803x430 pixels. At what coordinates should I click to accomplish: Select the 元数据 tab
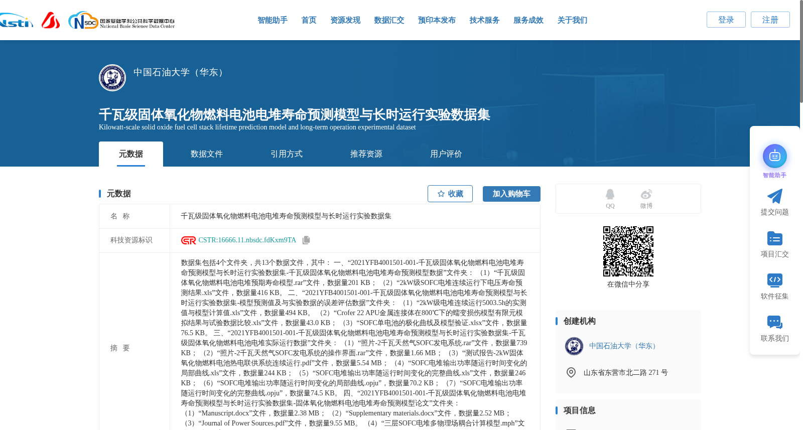(x=131, y=154)
